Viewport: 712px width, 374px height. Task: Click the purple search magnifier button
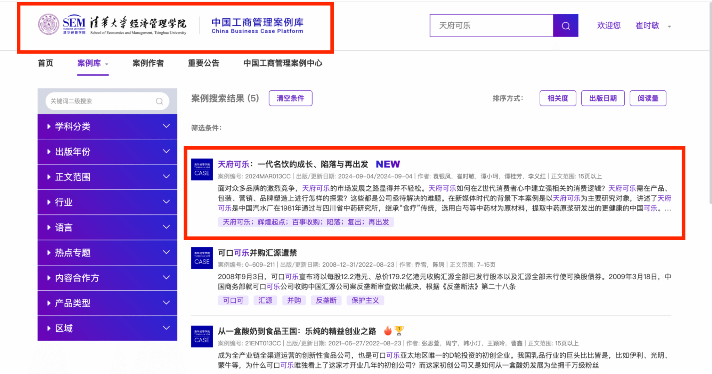(565, 26)
